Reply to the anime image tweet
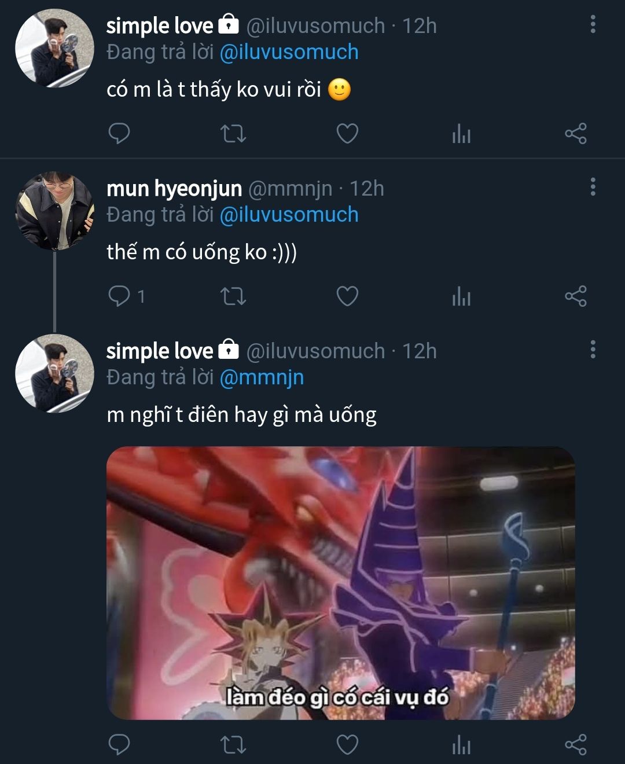Screen dimensions: 625x764 [x=119, y=744]
